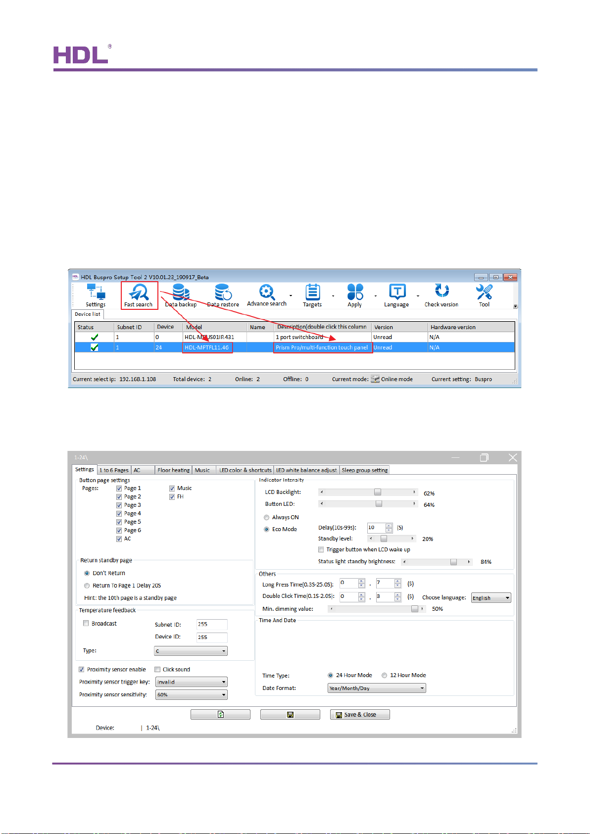The image size is (590, 834).
Task: Switch to the Floor heating tab
Action: click(x=173, y=470)
